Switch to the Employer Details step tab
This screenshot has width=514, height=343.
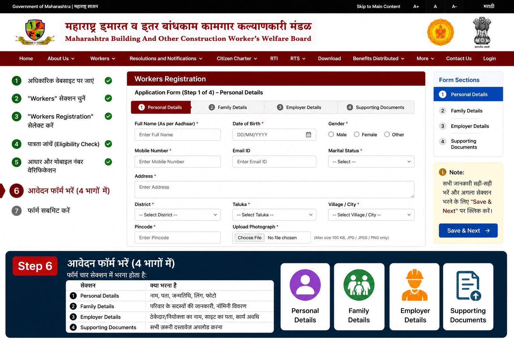click(301, 107)
